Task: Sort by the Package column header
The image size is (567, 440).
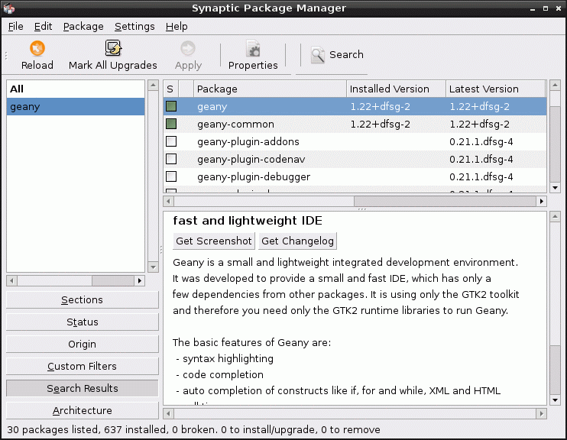Action: [x=270, y=89]
